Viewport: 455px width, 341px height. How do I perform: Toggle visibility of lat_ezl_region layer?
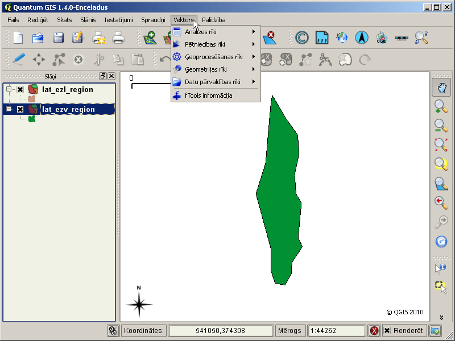20,89
